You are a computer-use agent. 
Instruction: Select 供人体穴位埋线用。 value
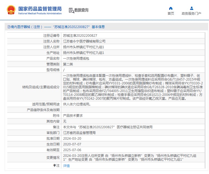(x=77, y=104)
